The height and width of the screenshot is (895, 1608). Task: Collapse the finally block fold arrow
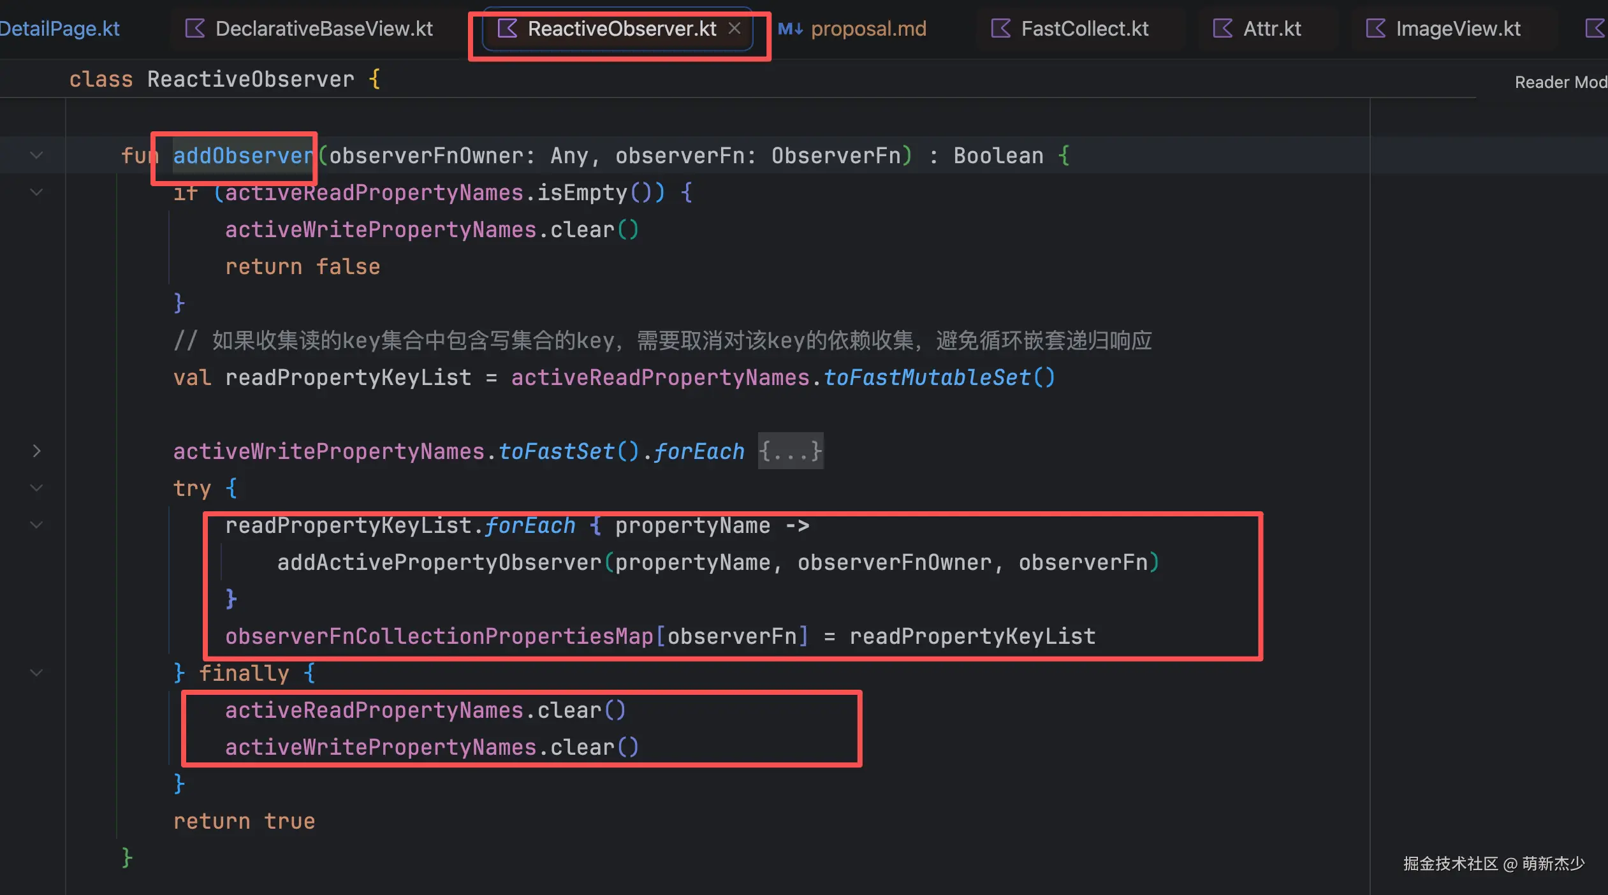[36, 673]
